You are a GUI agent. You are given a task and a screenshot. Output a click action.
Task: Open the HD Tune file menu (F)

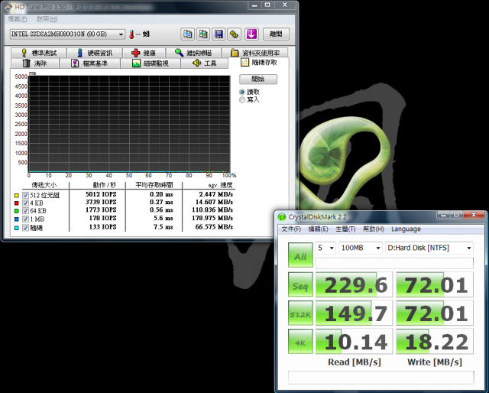[x=18, y=19]
